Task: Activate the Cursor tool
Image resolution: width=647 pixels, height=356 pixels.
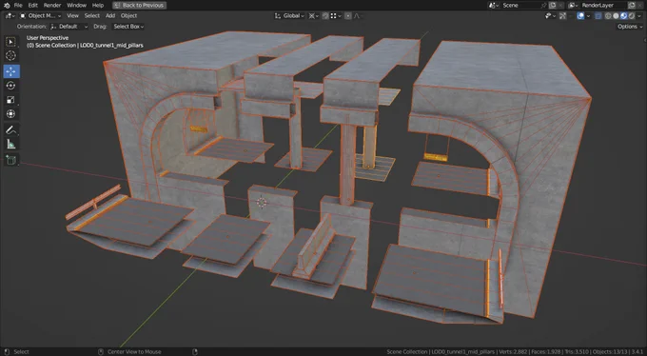Action: tap(11, 56)
